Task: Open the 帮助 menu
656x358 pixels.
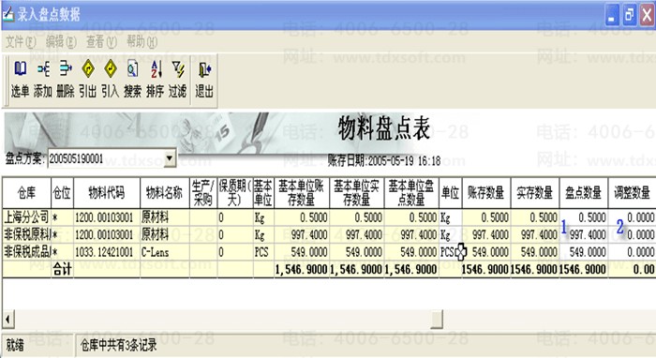Action: coord(142,42)
